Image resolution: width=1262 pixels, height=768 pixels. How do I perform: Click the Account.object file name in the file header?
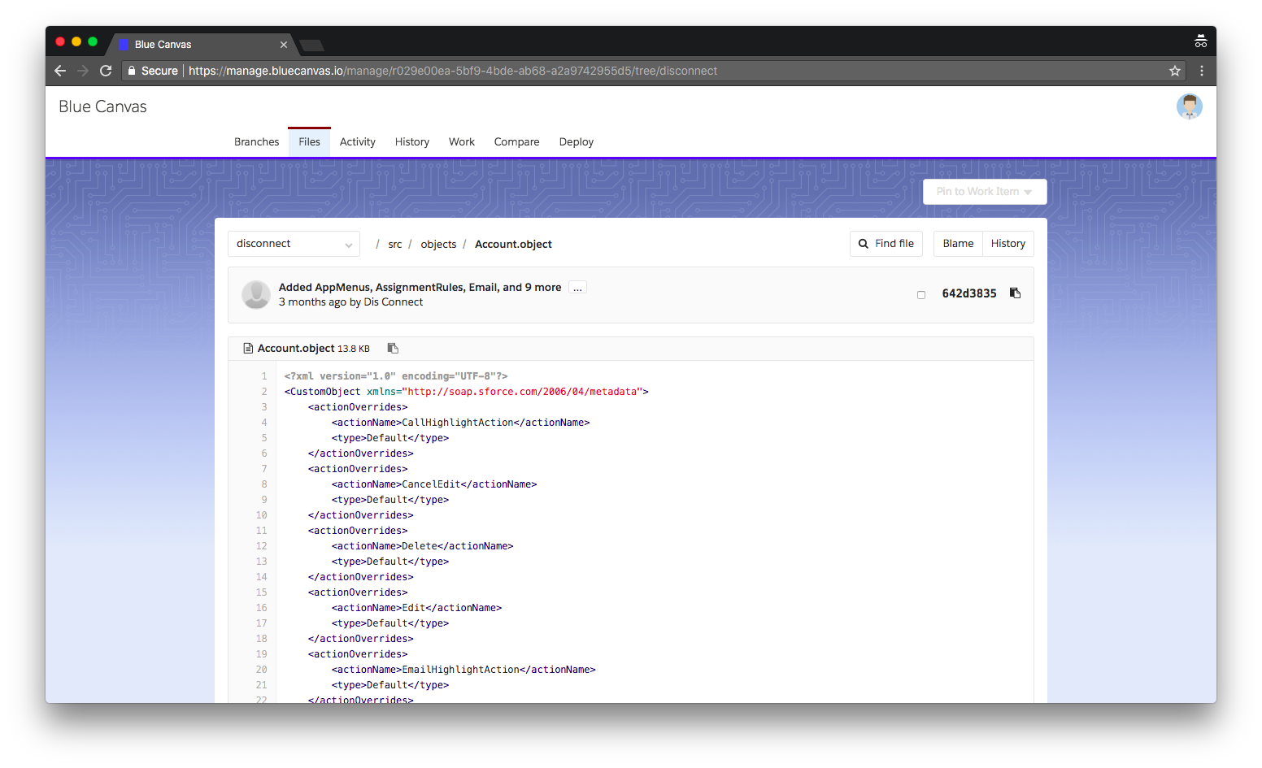[x=296, y=348]
